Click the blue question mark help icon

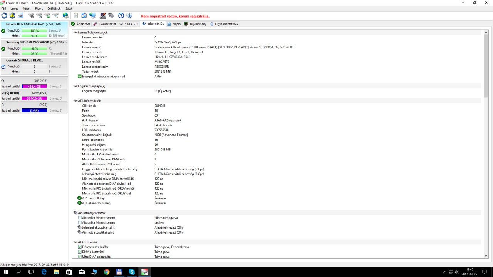tap(121, 16)
